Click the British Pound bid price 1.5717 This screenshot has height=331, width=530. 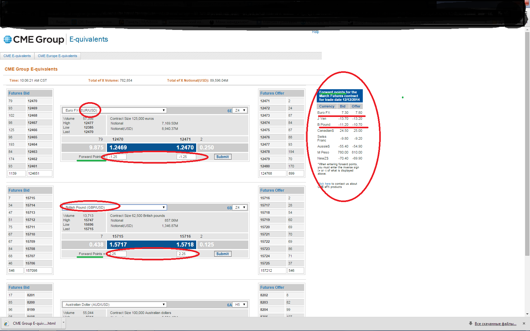118,245
